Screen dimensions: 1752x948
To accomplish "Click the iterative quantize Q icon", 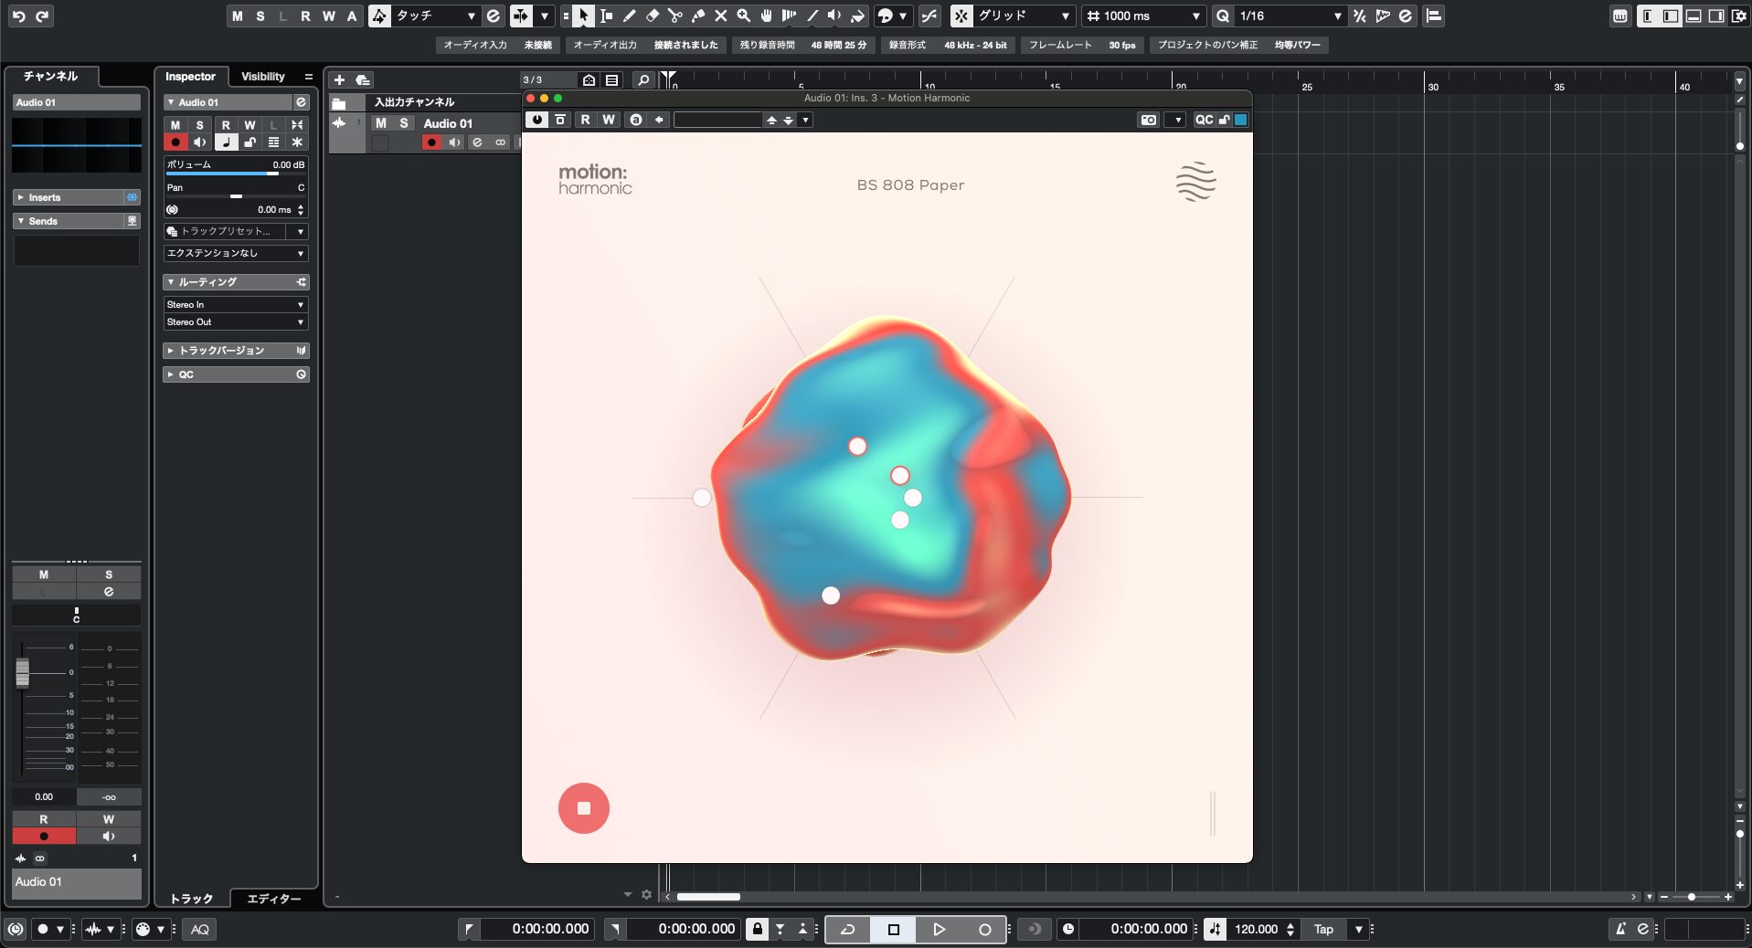I will click(1222, 16).
